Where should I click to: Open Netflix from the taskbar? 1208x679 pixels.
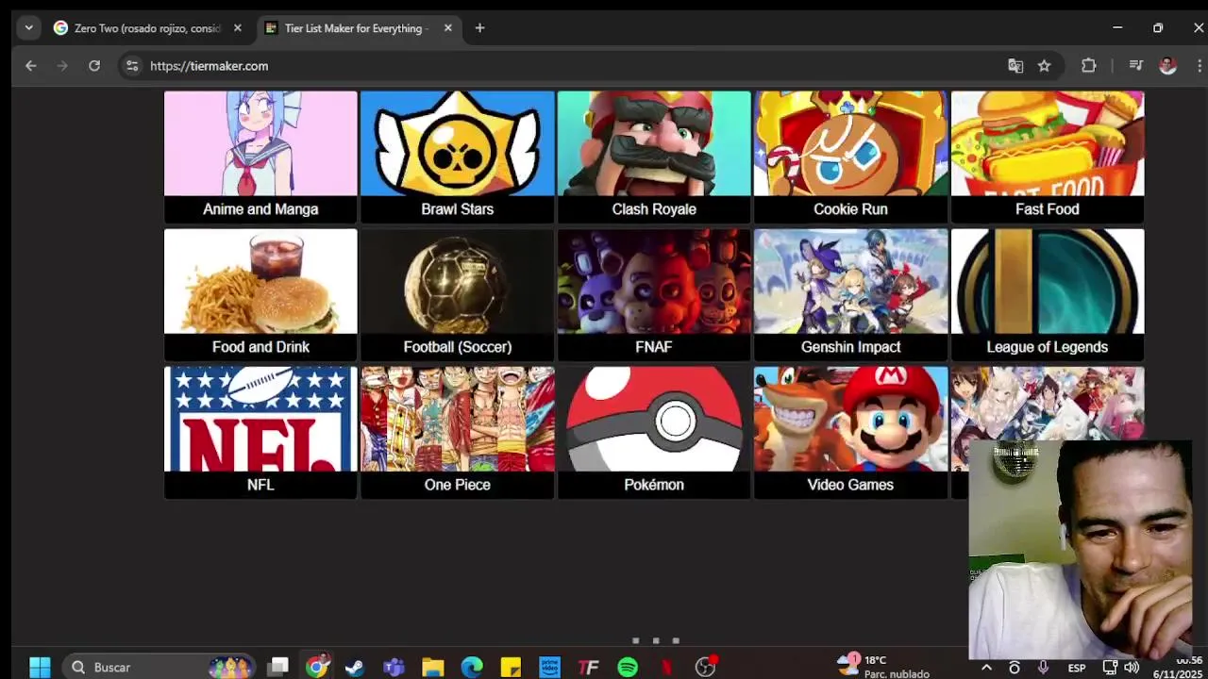(x=666, y=668)
